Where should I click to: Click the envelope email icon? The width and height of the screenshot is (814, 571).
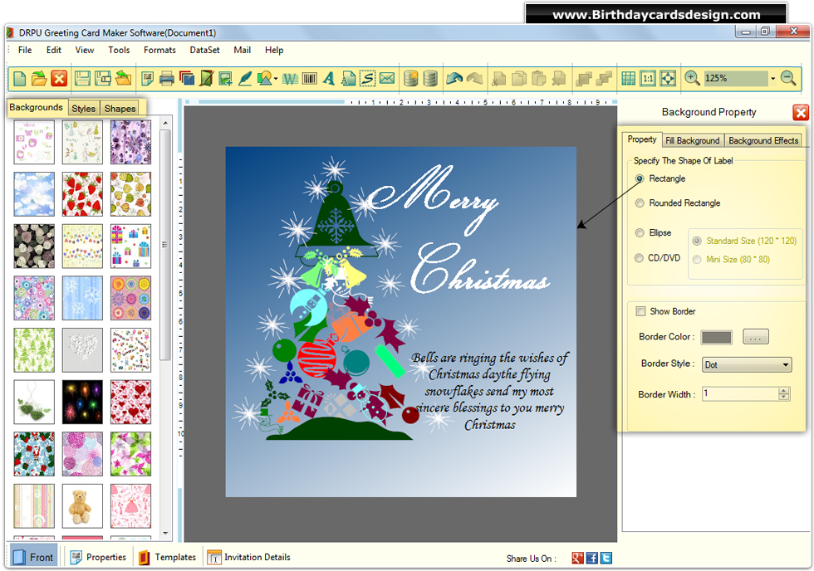pyautogui.click(x=387, y=78)
